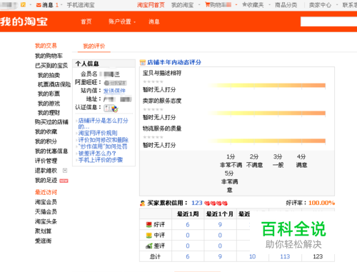Screen dimensions: 357x272
Task: Open 被差评怎么办? help link
Action: click(x=97, y=153)
